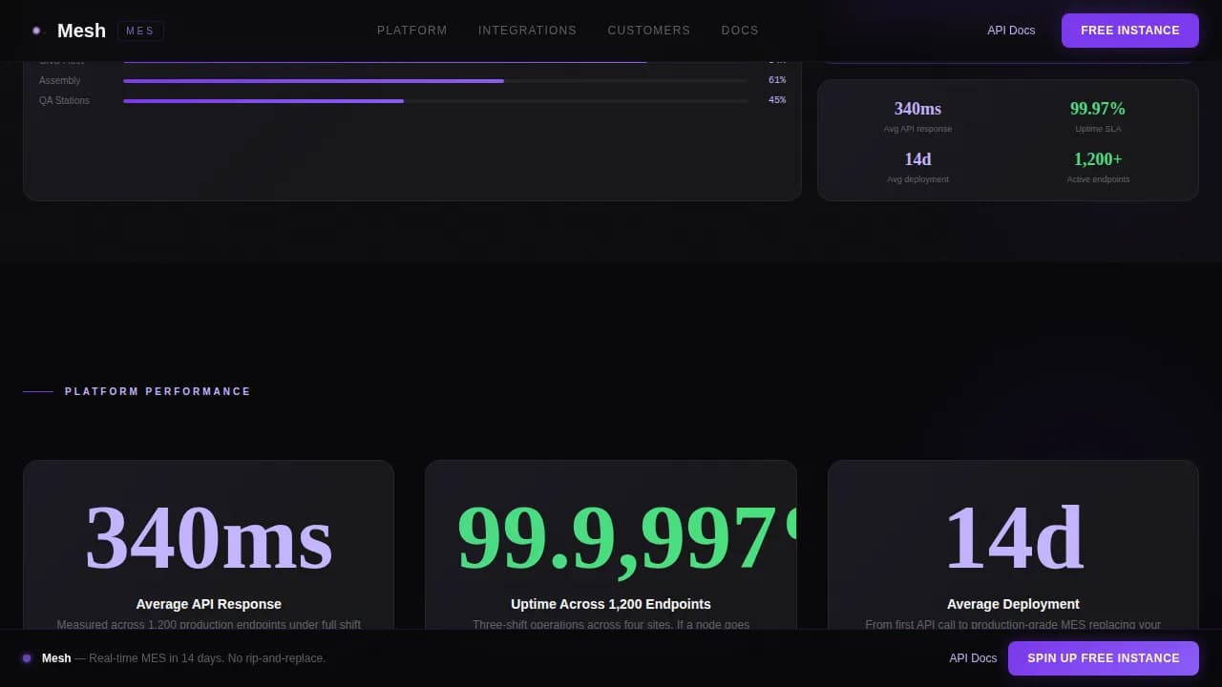The width and height of the screenshot is (1222, 687).
Task: Click the 340ms Avg API response stat
Action: 917,115
